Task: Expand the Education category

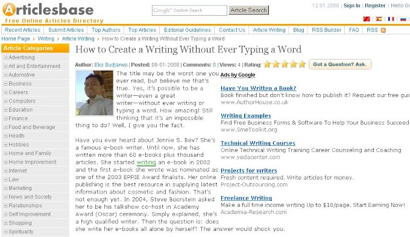Action: click(5, 110)
